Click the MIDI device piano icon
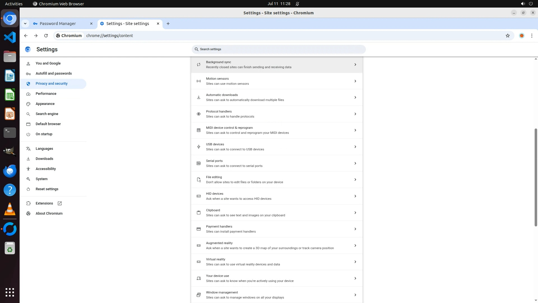 pyautogui.click(x=199, y=130)
